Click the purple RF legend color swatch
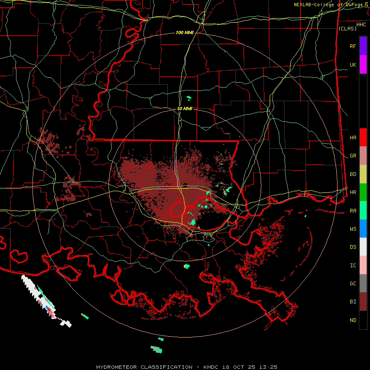Screen dimensions: 370x370 click(x=363, y=46)
